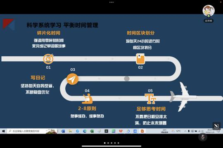Expand the system tray hidden icons chevron
This screenshot has width=223, height=148.
click(185, 131)
